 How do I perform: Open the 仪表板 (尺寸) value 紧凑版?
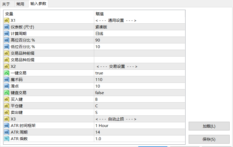[x=101, y=27]
